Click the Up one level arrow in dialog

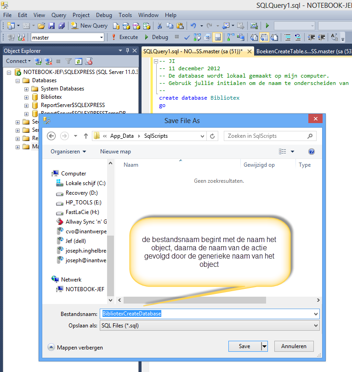pos(85,136)
